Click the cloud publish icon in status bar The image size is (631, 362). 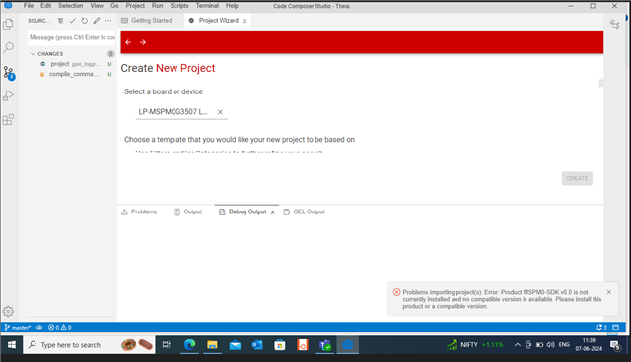click(x=39, y=328)
